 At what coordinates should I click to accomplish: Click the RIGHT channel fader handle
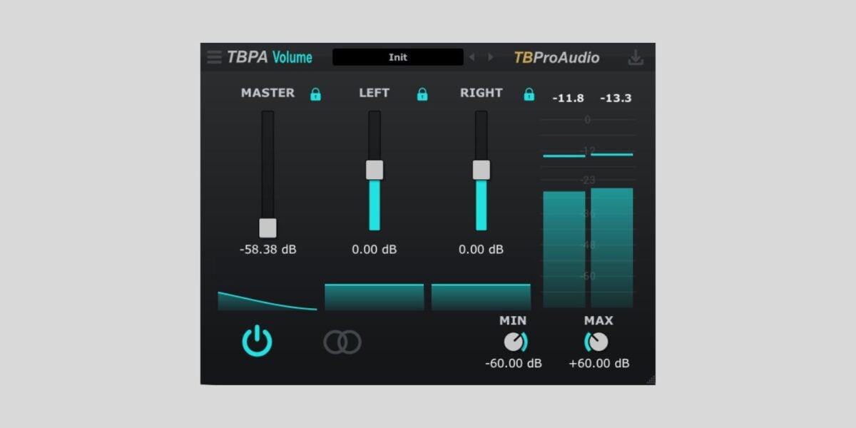pos(481,169)
